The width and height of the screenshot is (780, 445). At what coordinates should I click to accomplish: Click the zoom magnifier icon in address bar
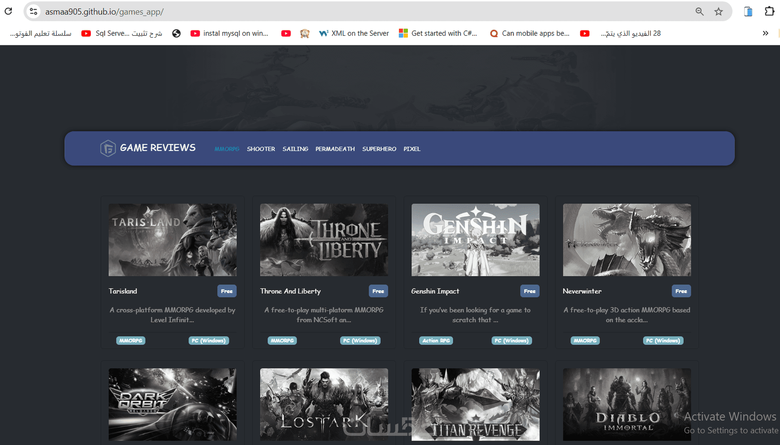[x=699, y=11]
